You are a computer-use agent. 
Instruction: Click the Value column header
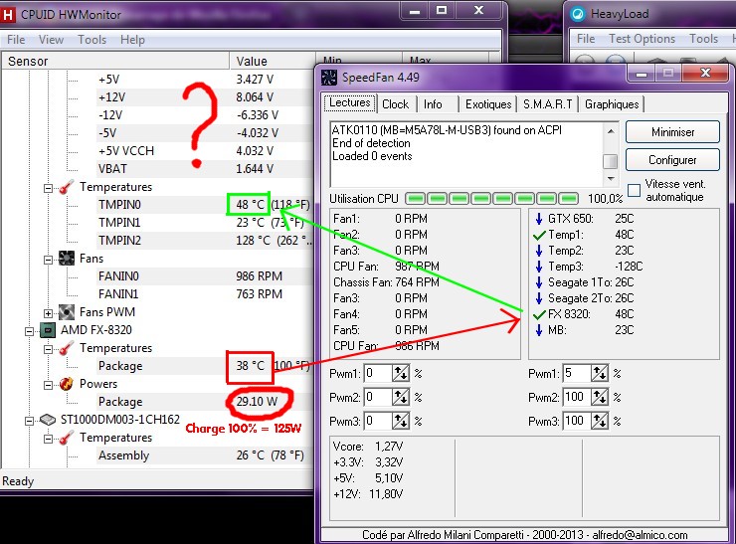273,61
